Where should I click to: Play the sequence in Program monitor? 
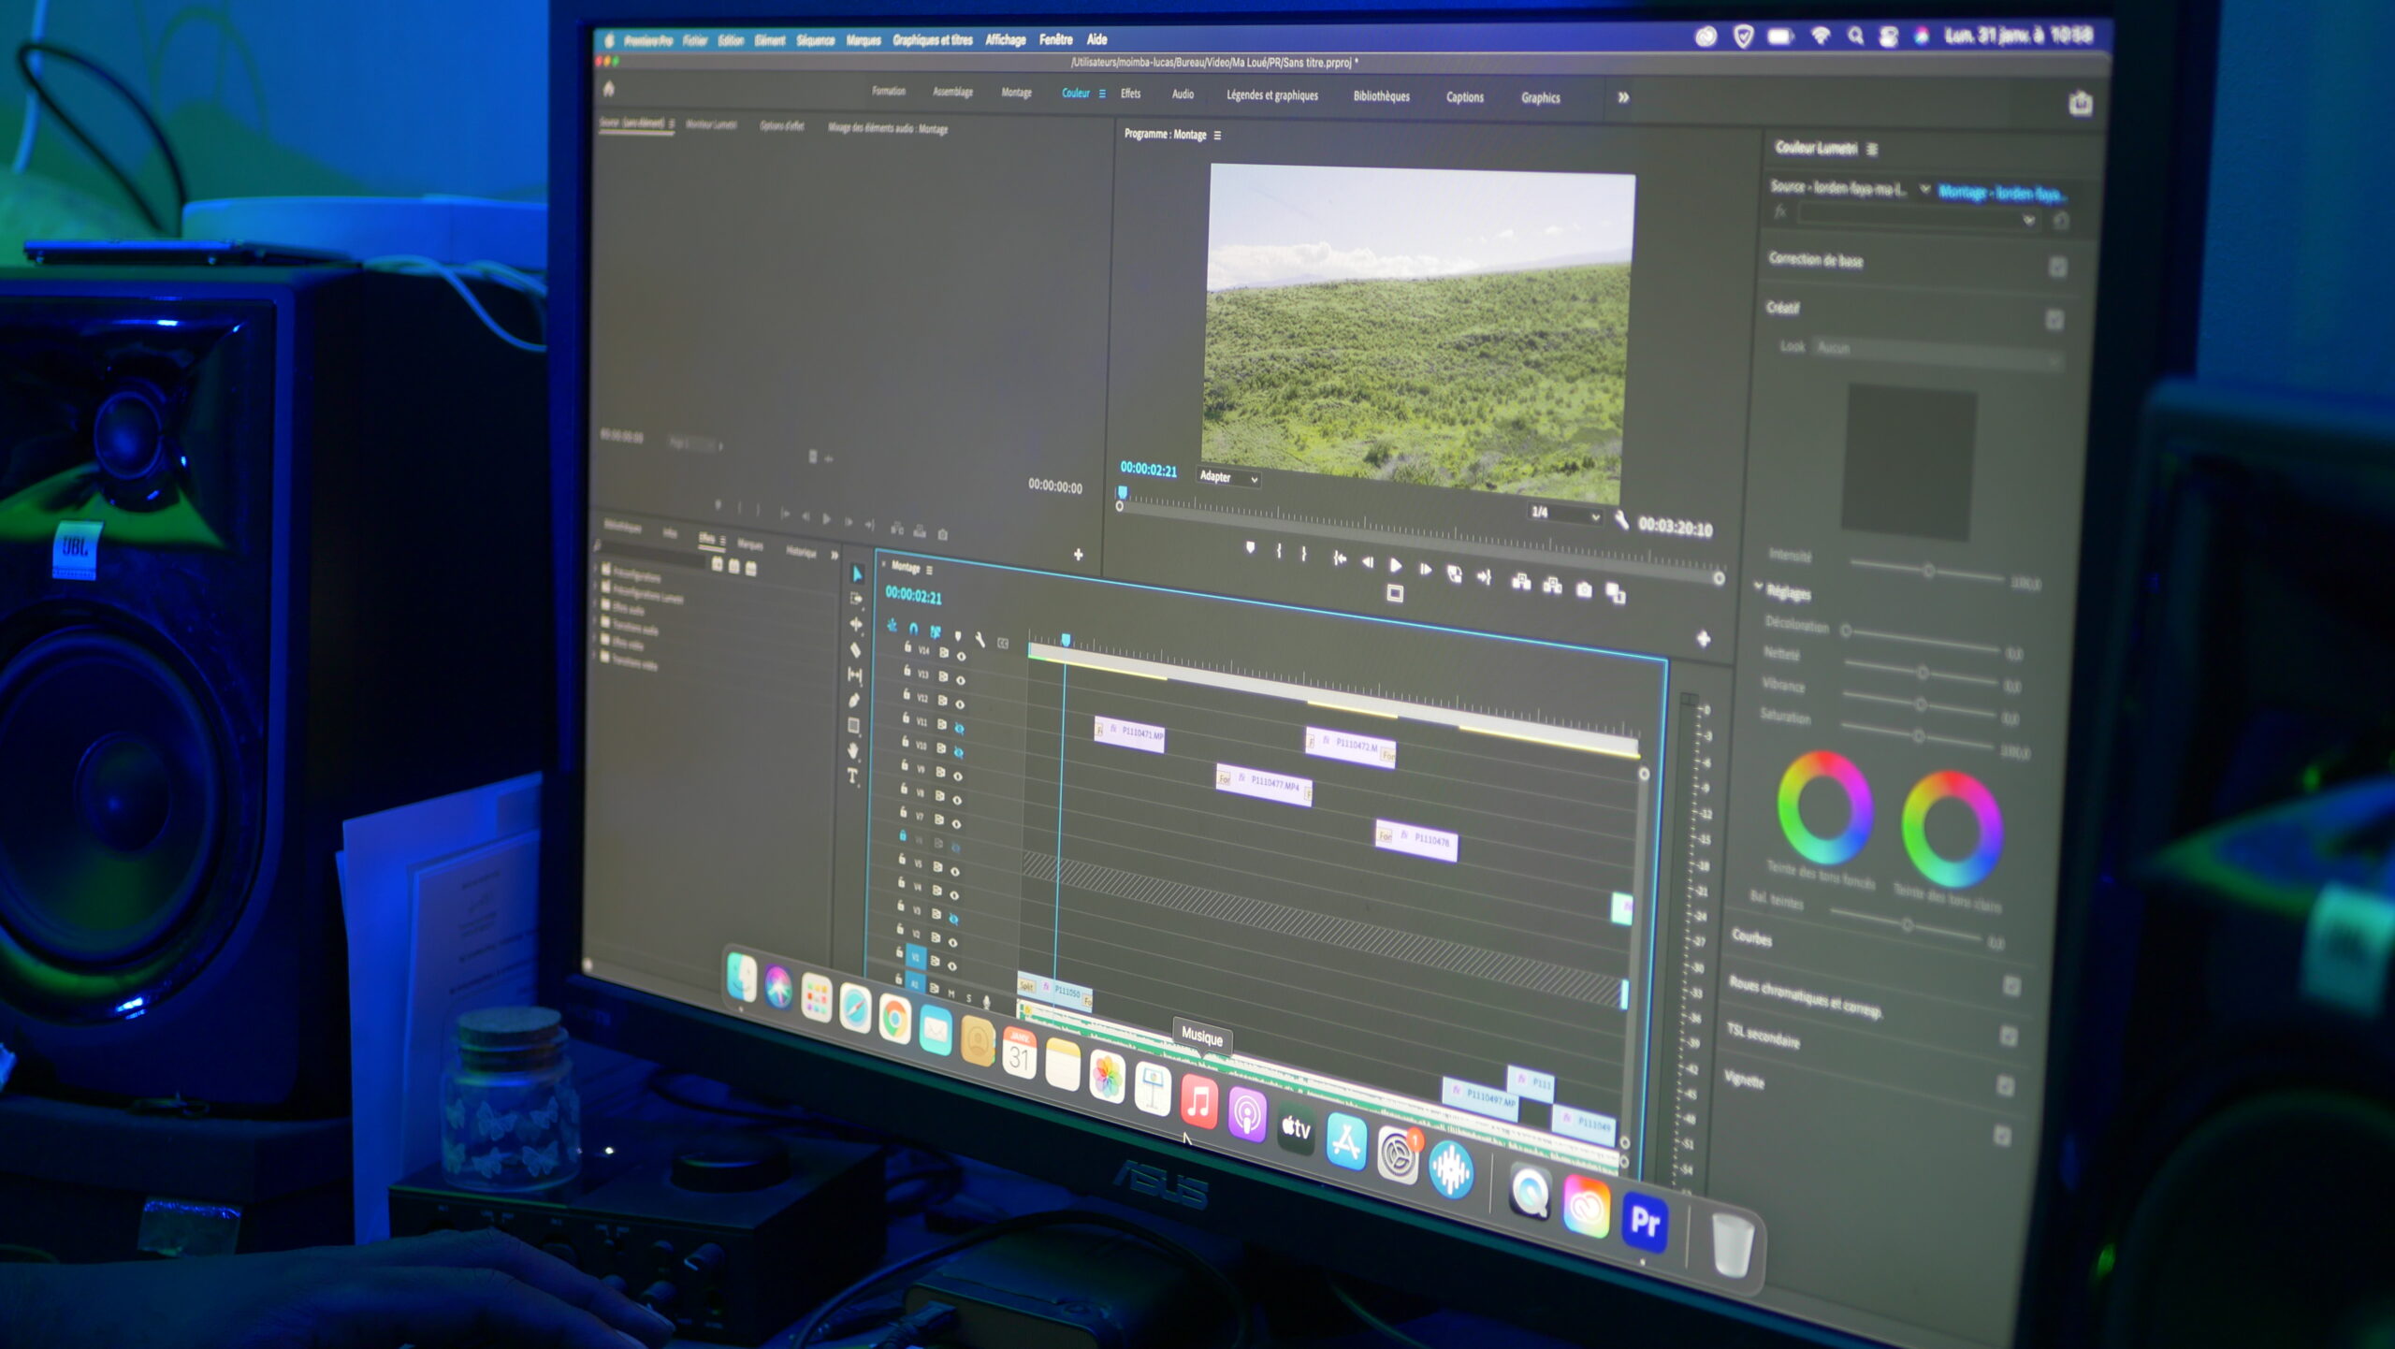point(1396,565)
